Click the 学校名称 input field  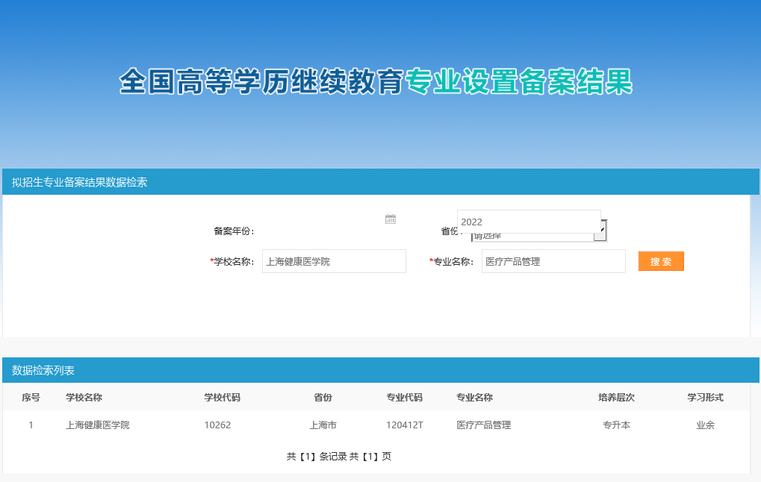(334, 261)
